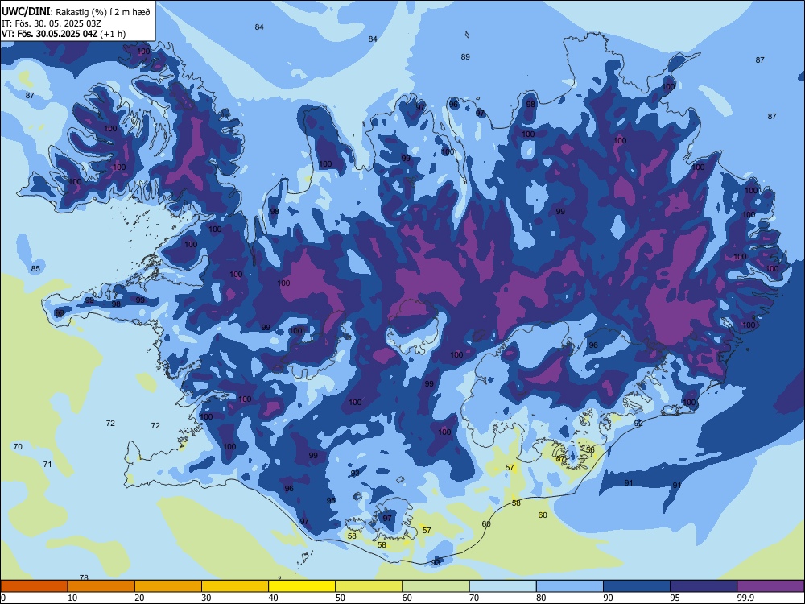Click the 20–30% amber legend swatch

pos(168,586)
